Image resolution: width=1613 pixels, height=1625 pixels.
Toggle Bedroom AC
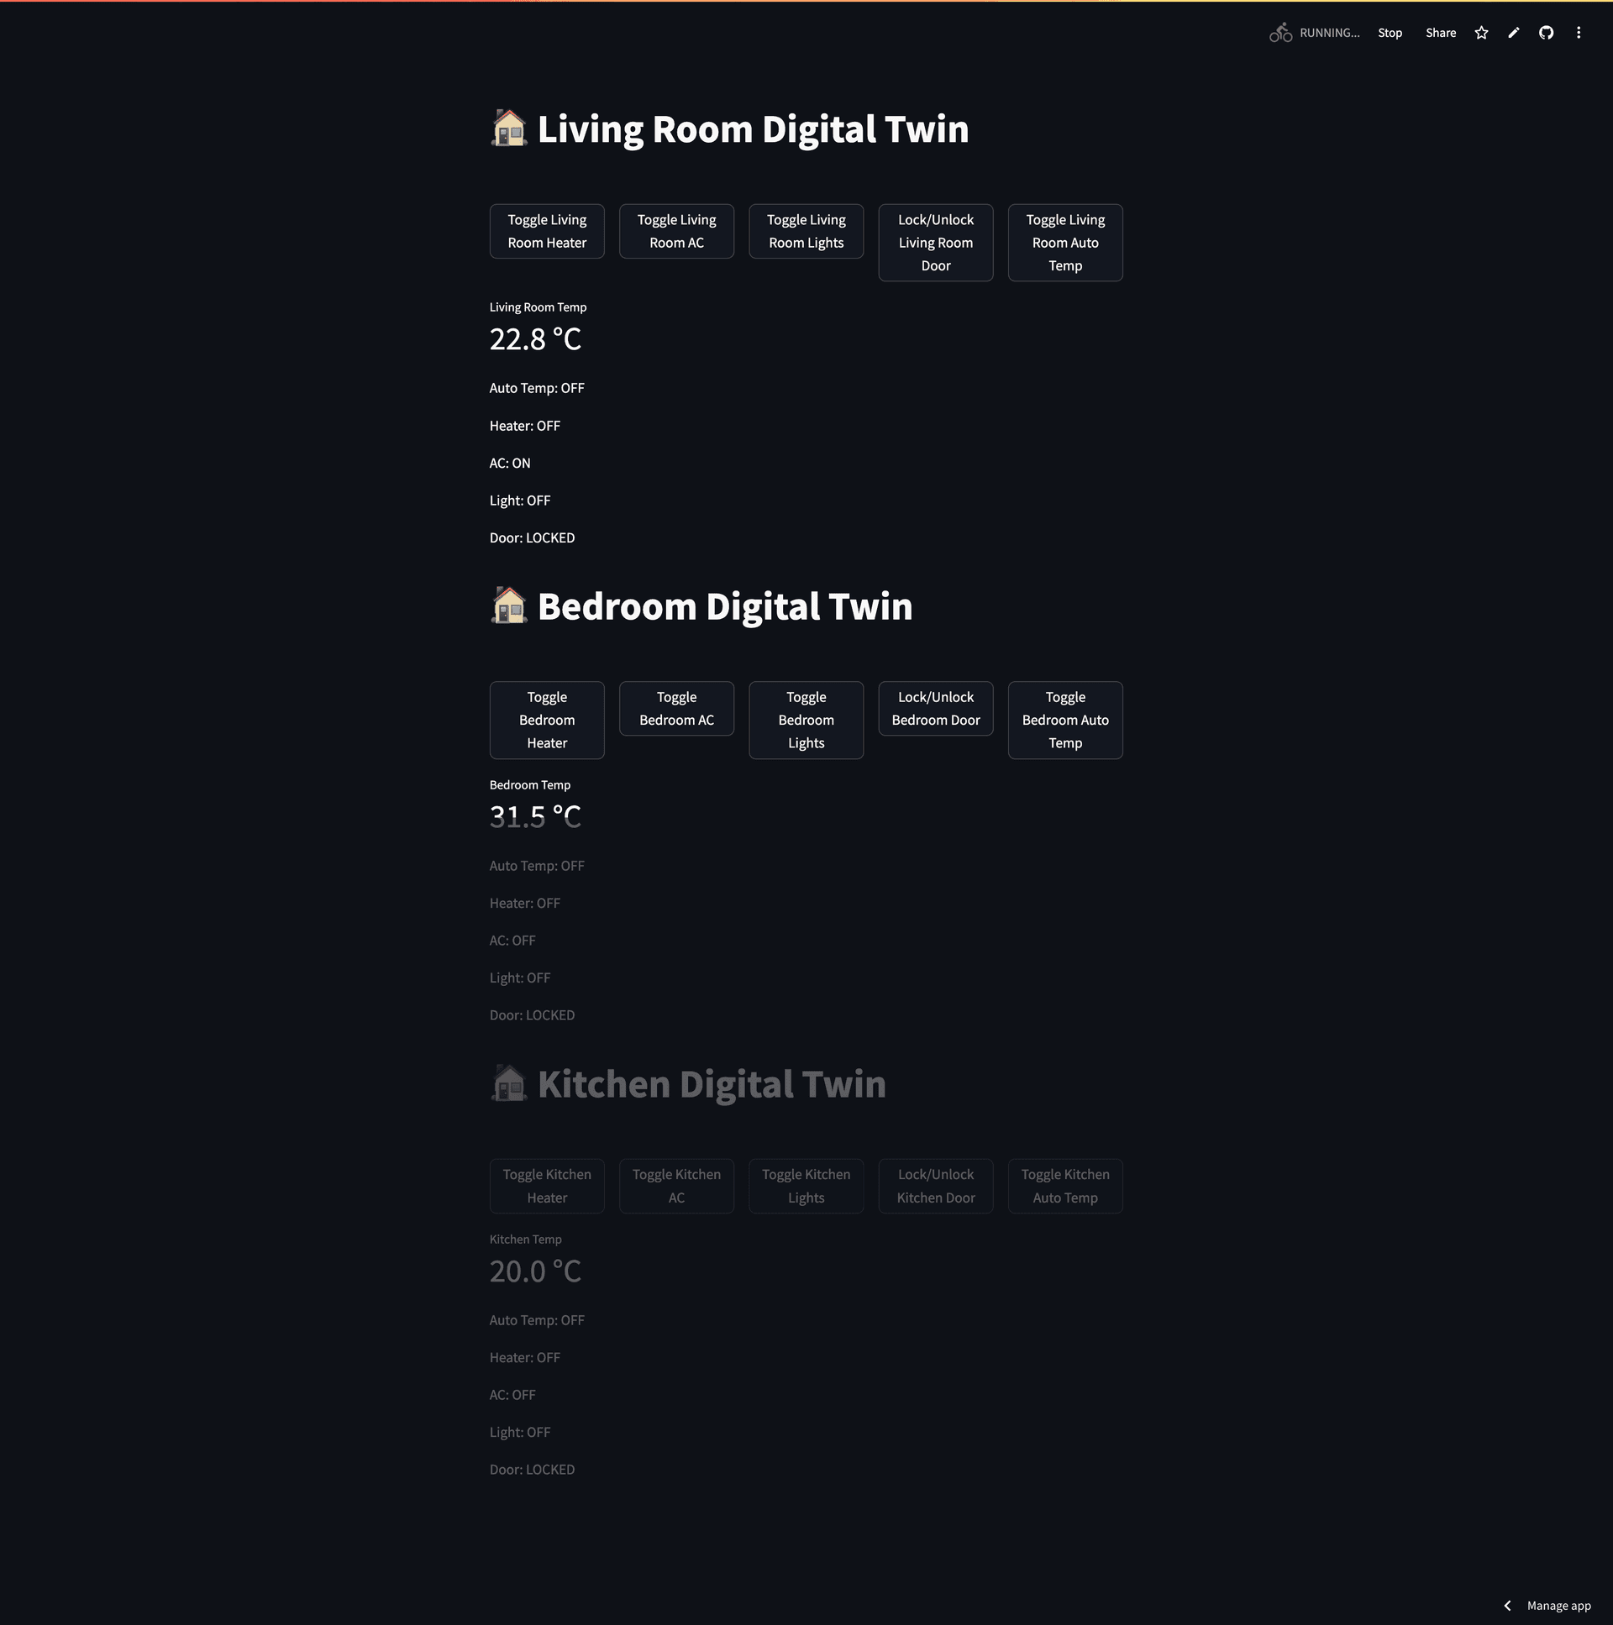[675, 707]
